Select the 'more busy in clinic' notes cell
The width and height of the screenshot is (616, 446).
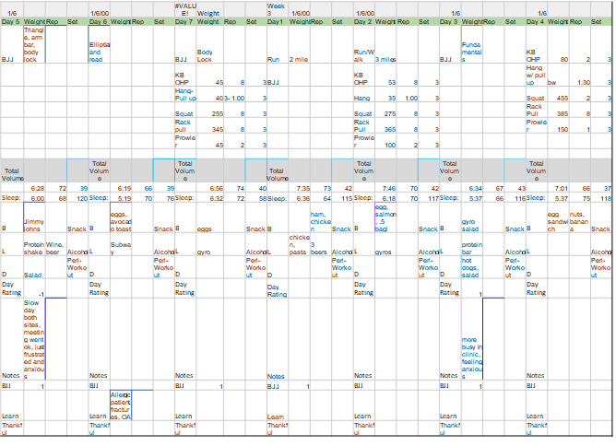(471, 358)
